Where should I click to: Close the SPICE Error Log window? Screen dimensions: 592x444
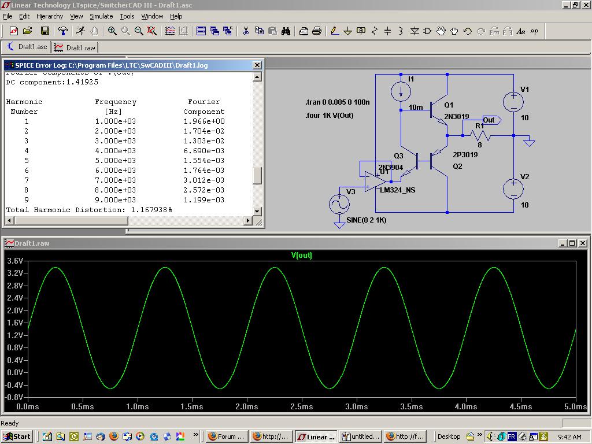click(x=257, y=65)
